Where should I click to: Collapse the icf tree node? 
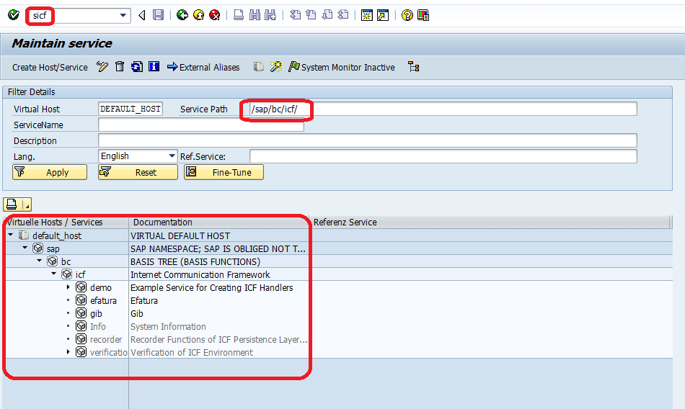coord(54,274)
